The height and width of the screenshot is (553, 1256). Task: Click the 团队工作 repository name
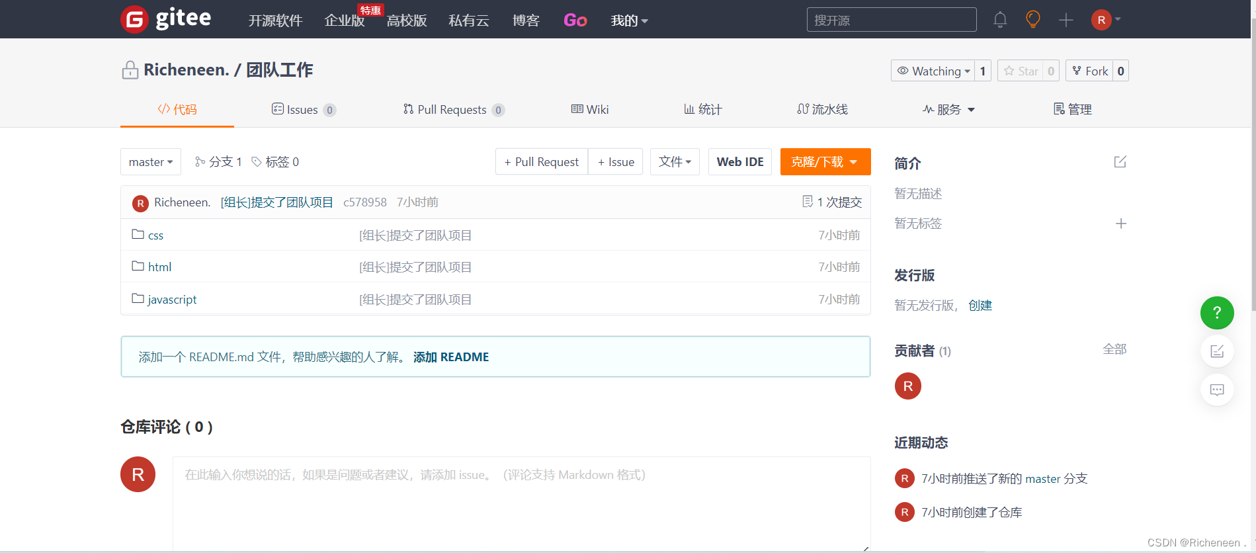(280, 70)
